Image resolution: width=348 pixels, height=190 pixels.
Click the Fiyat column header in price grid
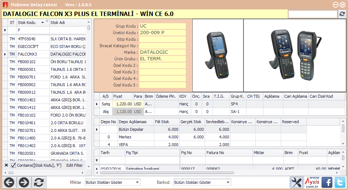click(x=123, y=96)
